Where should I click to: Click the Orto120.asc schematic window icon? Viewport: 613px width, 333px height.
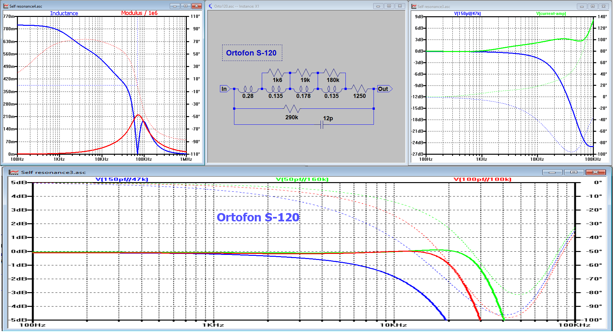pos(210,6)
